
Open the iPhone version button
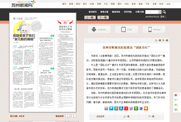coord(154,29)
